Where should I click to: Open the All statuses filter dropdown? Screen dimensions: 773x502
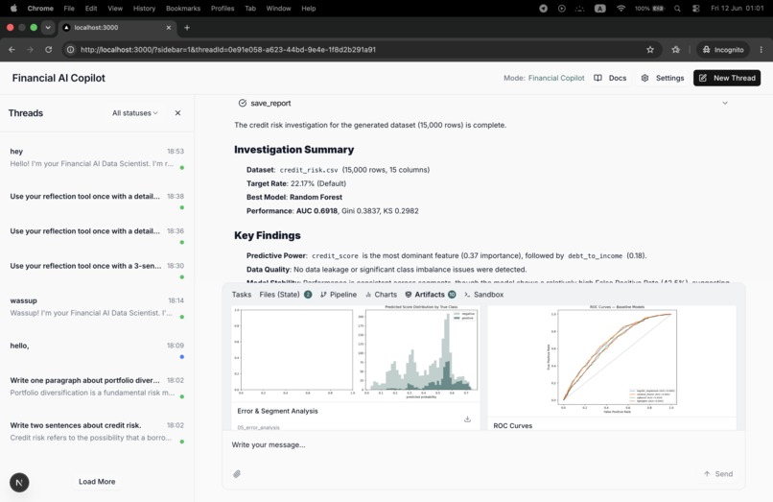[135, 113]
